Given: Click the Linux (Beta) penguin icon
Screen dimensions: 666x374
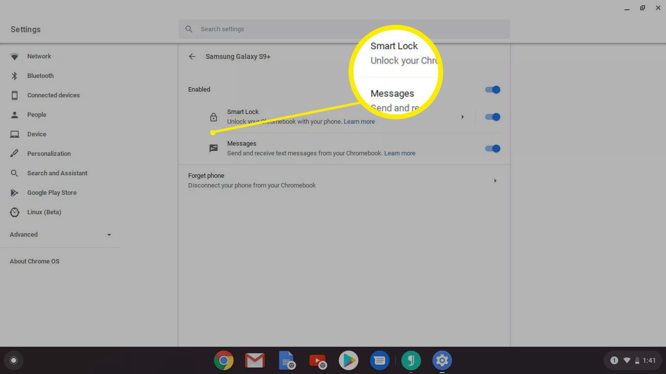Looking at the screenshot, I should click(x=15, y=212).
